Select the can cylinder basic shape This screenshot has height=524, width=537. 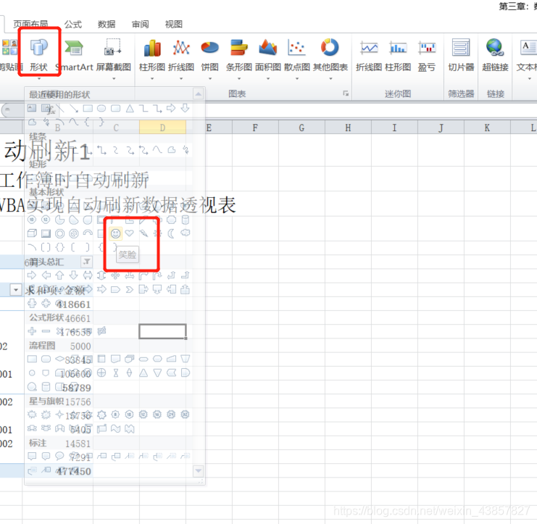click(186, 220)
